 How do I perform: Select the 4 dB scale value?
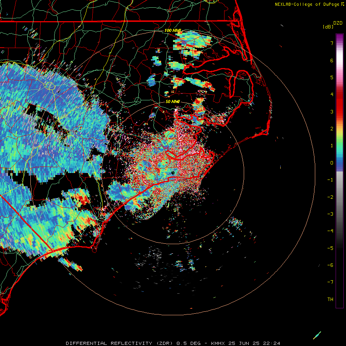point(332,95)
